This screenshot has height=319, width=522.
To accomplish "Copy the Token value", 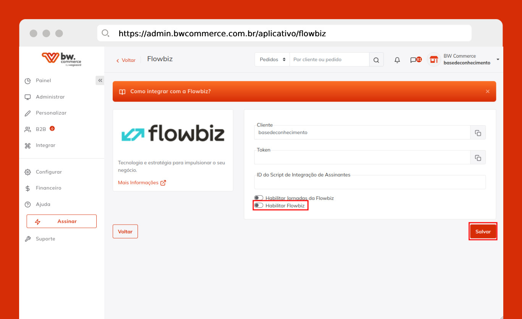I will pyautogui.click(x=478, y=157).
